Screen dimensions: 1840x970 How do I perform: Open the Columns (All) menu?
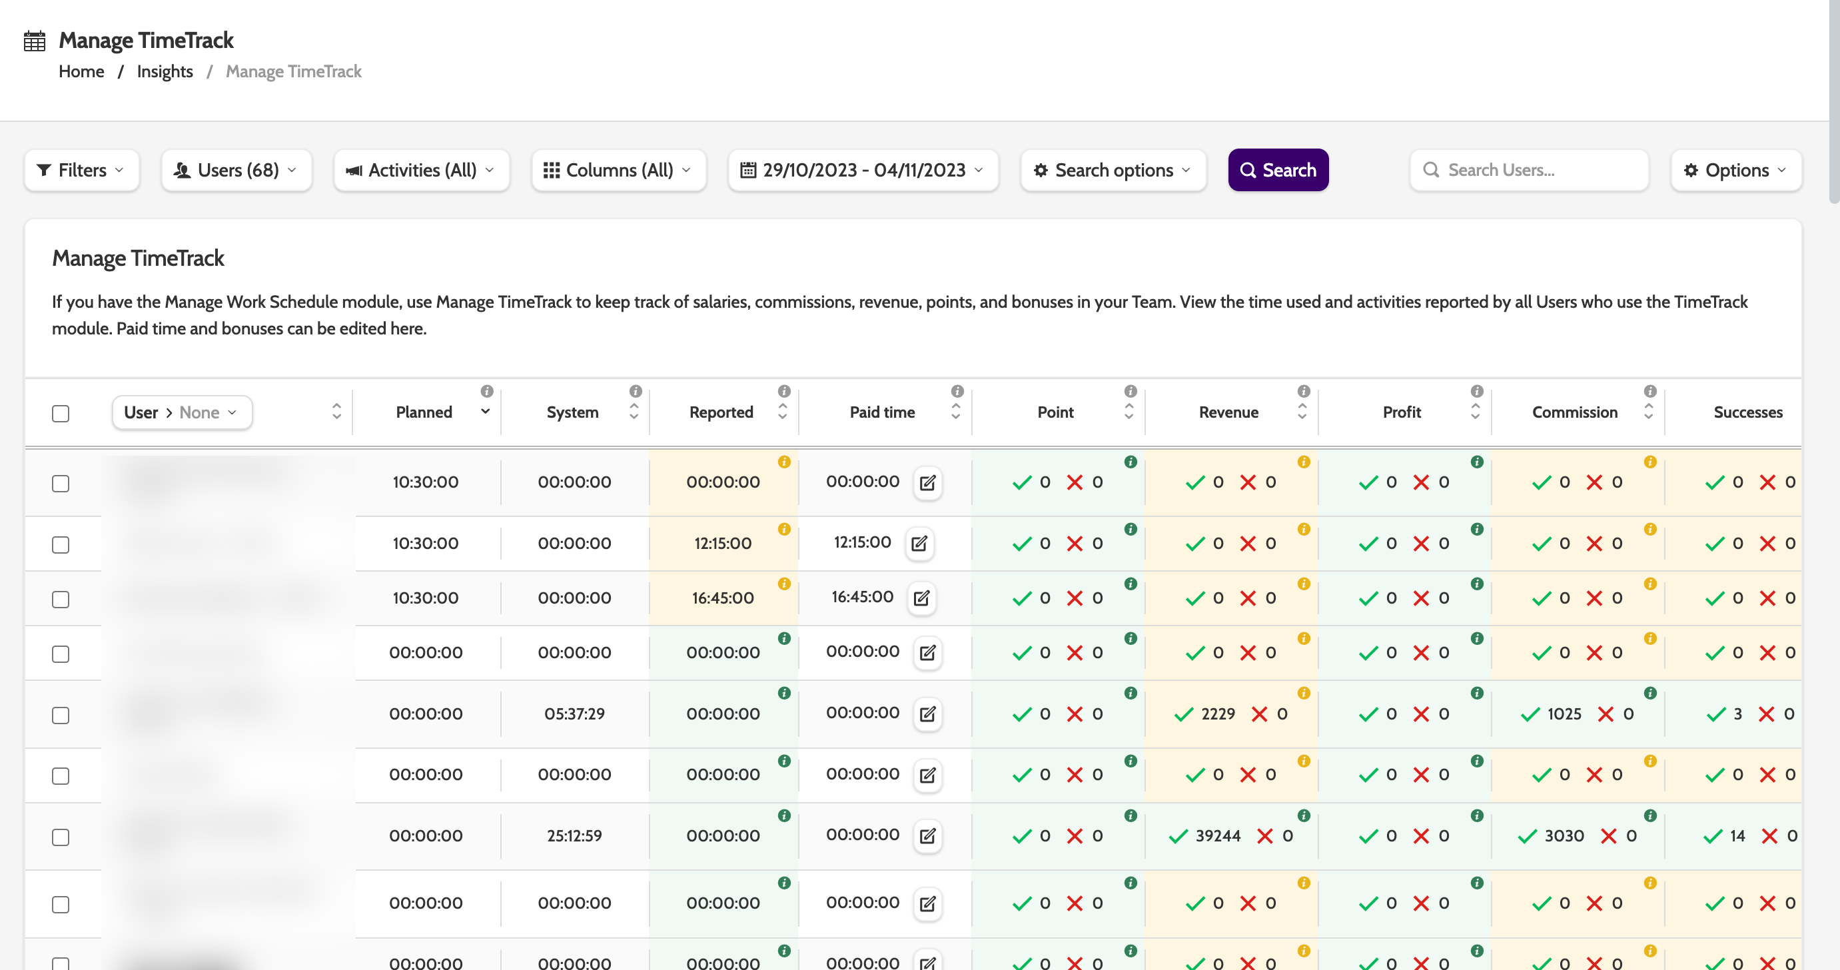coord(618,170)
